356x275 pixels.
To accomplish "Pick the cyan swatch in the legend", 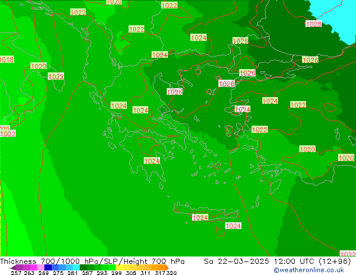I will click(76, 267).
